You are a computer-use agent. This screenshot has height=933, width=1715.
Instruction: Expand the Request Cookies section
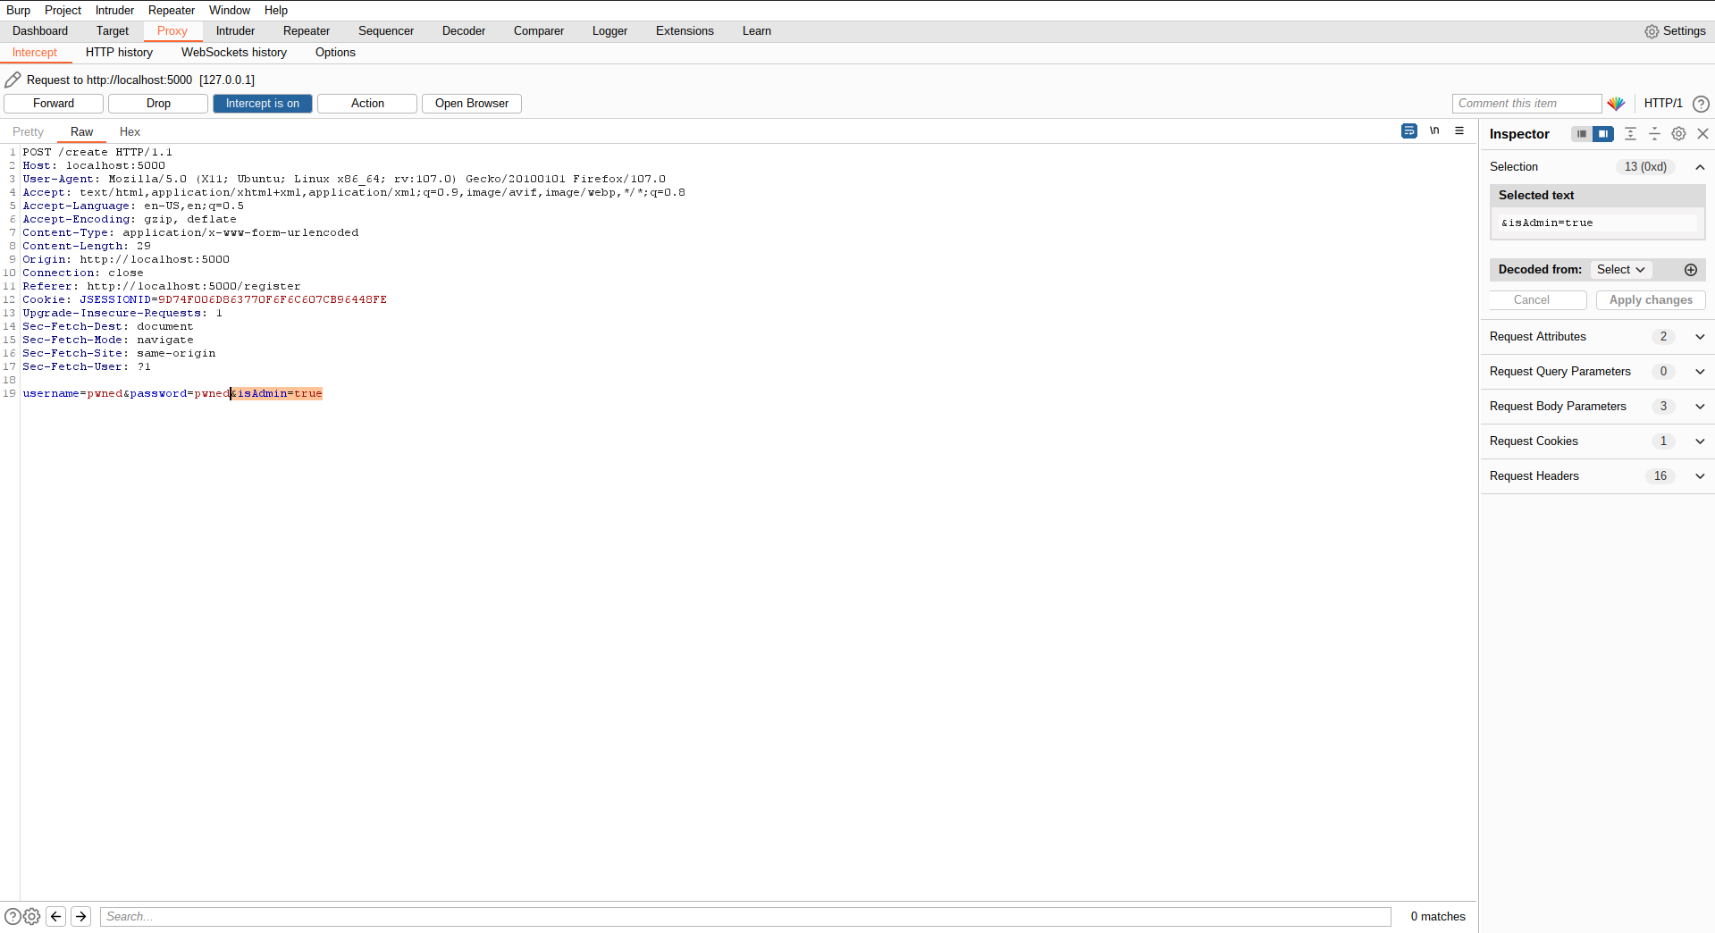point(1597,441)
